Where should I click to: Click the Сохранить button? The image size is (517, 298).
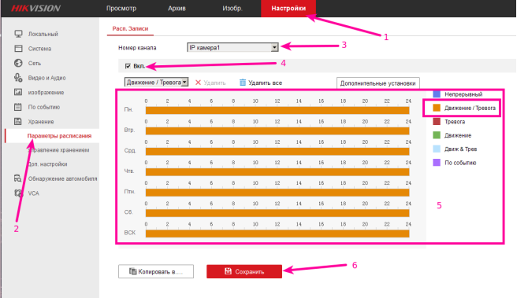(x=244, y=272)
